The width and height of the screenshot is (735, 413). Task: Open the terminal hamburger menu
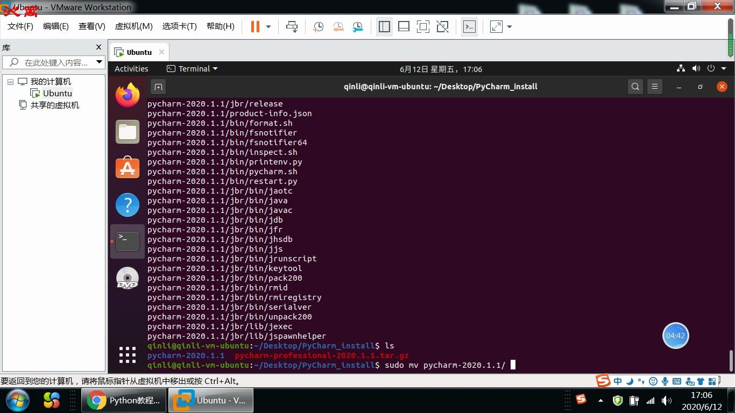click(654, 86)
